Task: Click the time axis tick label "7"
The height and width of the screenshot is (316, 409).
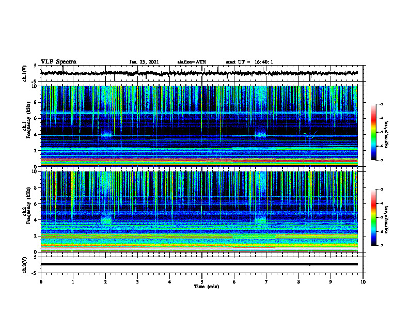Action: coord(266,282)
